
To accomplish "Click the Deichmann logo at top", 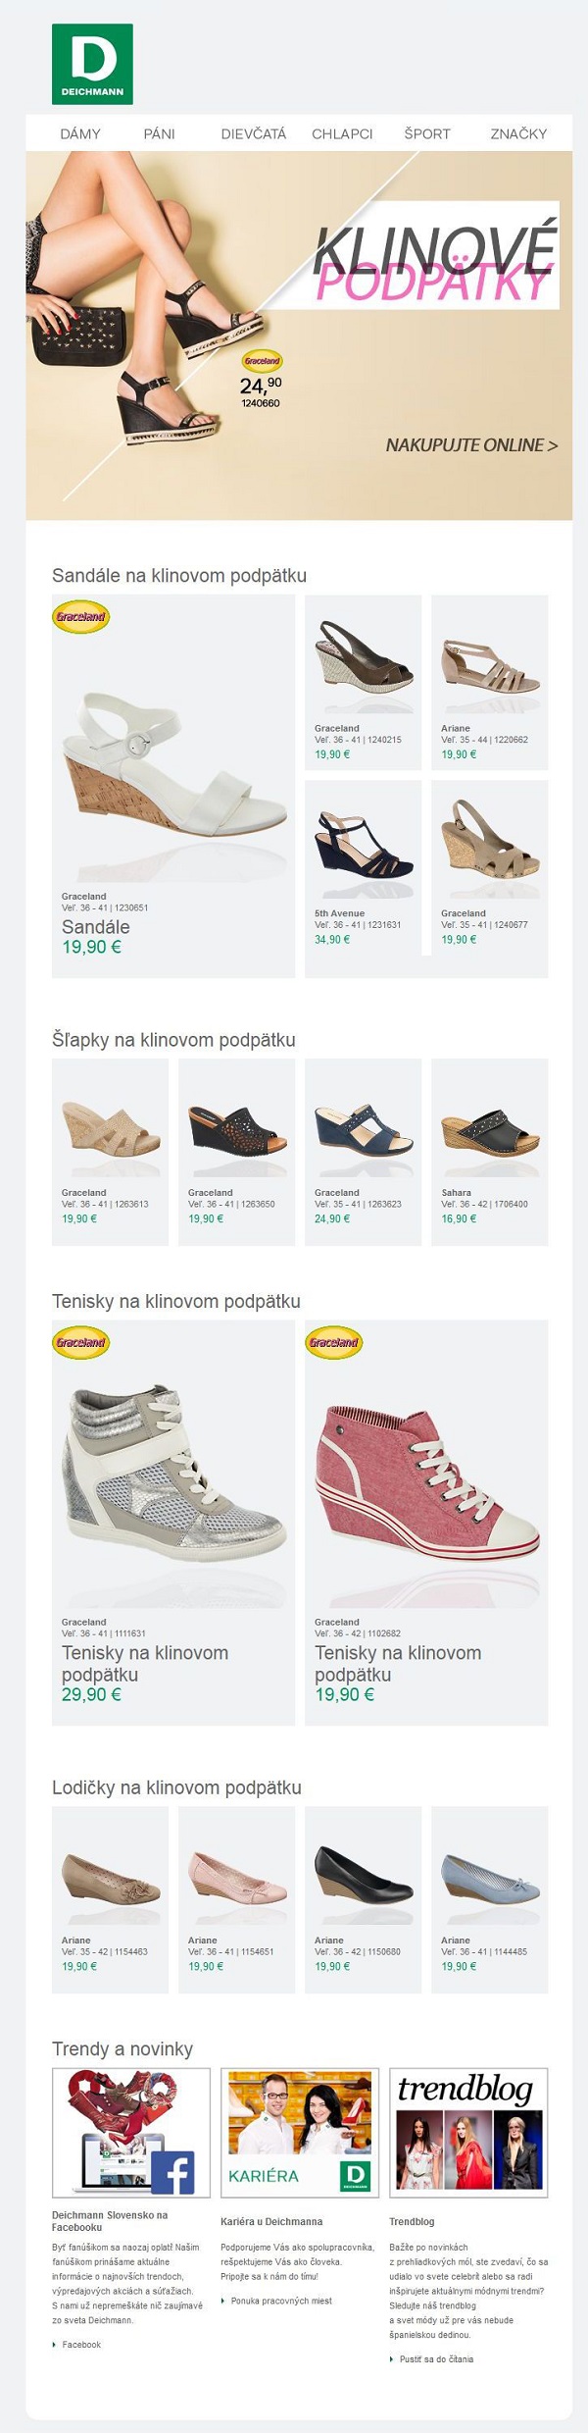I will 92,64.
